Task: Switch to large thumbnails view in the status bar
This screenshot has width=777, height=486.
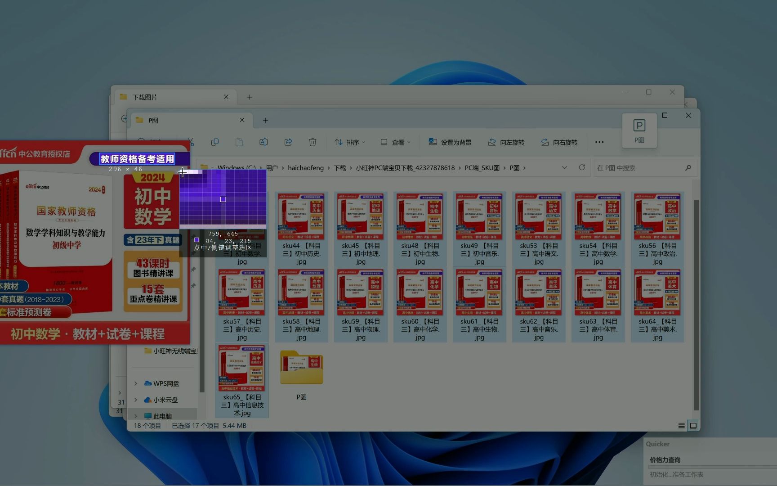Action: [693, 426]
